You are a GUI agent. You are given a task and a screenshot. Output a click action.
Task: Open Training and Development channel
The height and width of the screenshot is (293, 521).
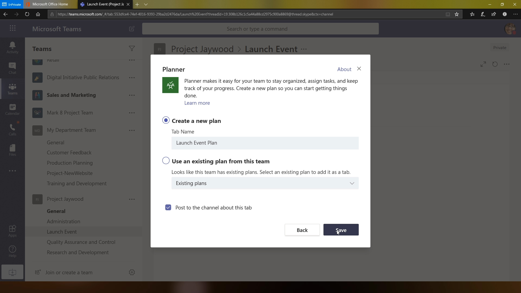click(77, 183)
